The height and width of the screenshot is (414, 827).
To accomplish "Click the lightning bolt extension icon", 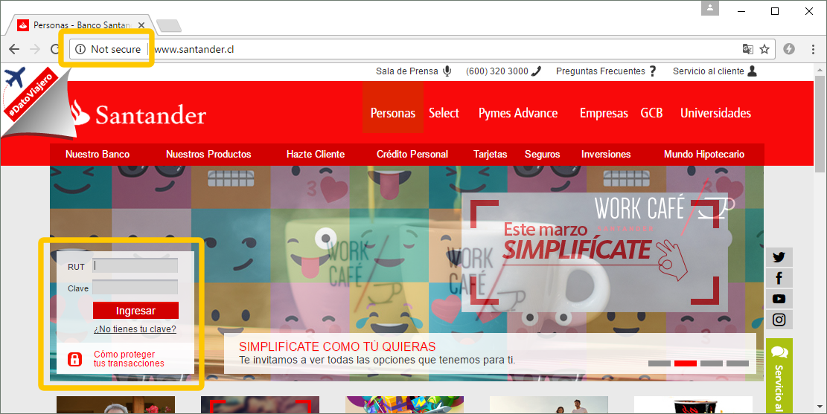I will (x=789, y=49).
